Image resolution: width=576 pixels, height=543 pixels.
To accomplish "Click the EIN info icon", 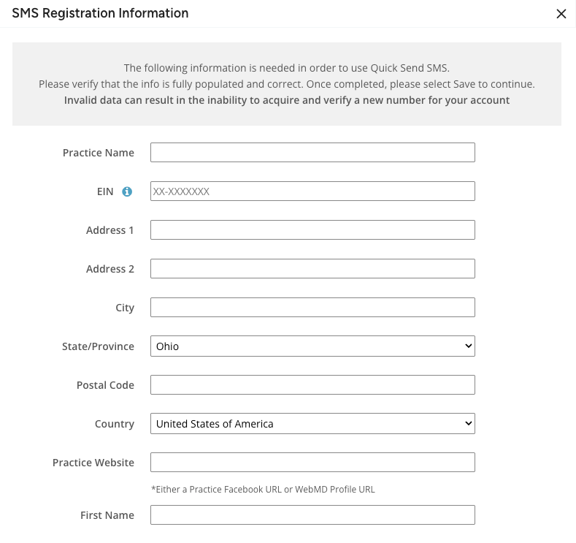I will [x=127, y=191].
